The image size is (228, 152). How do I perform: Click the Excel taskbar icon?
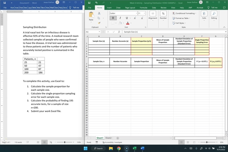click(x=135, y=148)
